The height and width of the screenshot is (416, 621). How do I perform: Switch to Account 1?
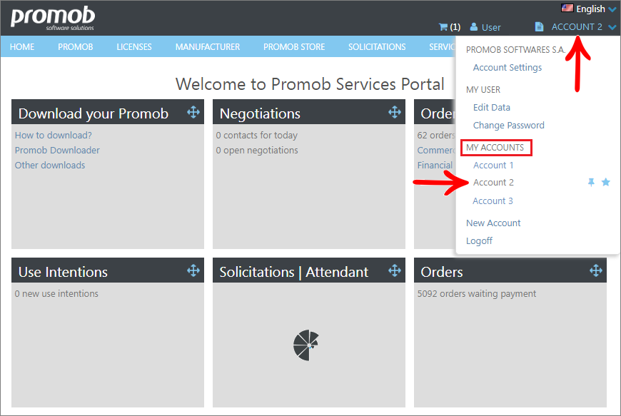(493, 165)
